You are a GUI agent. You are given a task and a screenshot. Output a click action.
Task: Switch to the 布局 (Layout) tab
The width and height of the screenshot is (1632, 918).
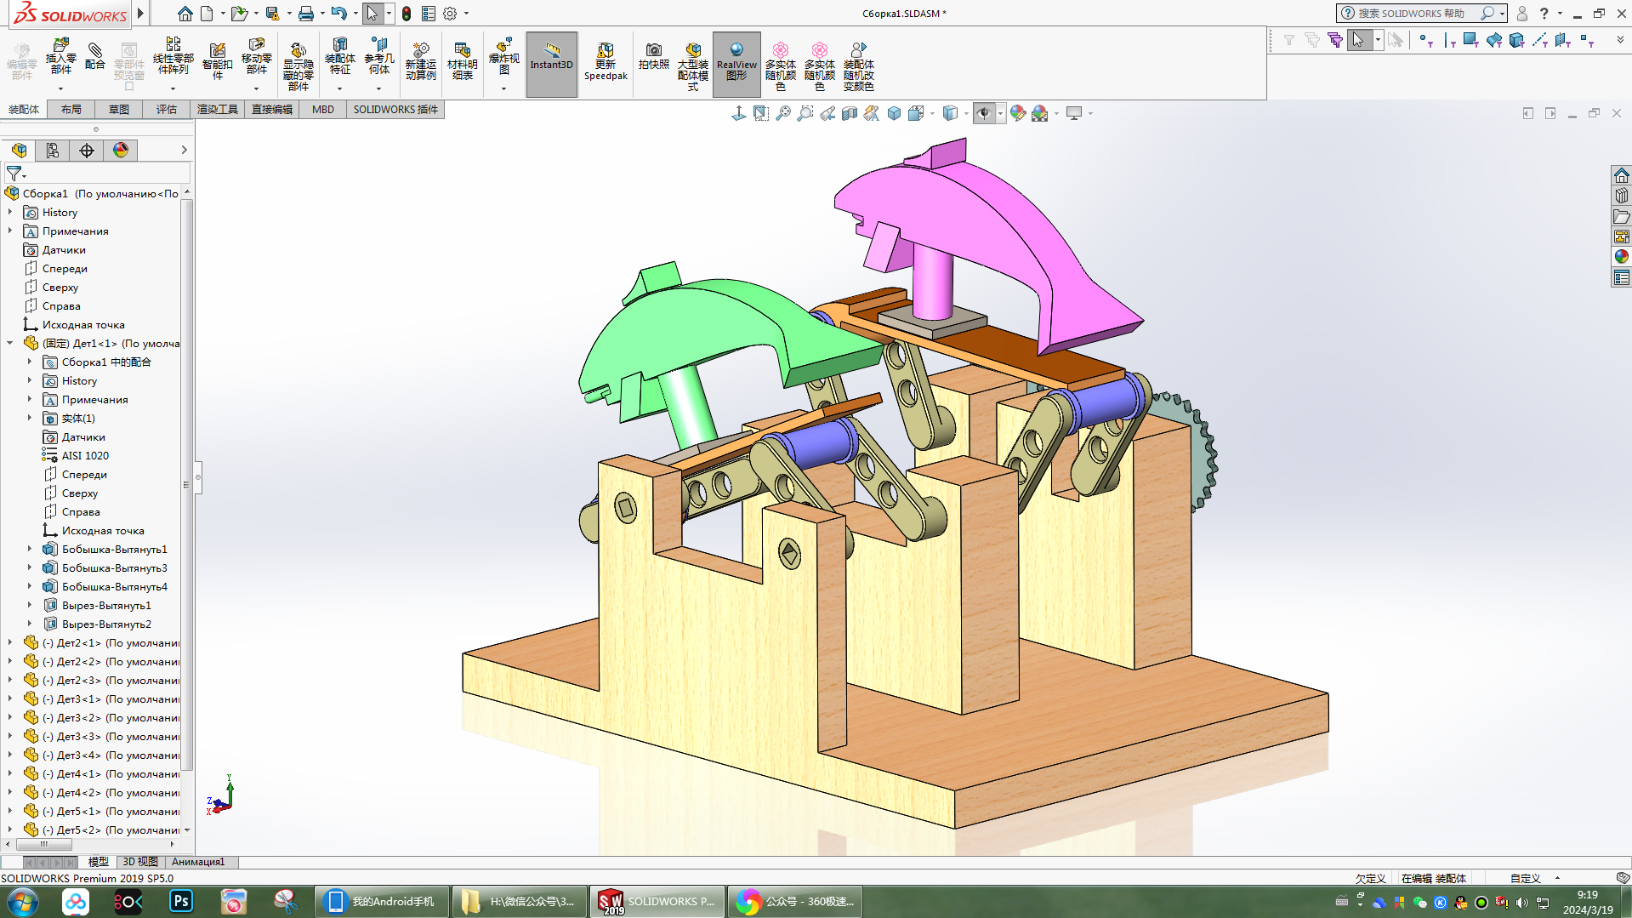71,110
